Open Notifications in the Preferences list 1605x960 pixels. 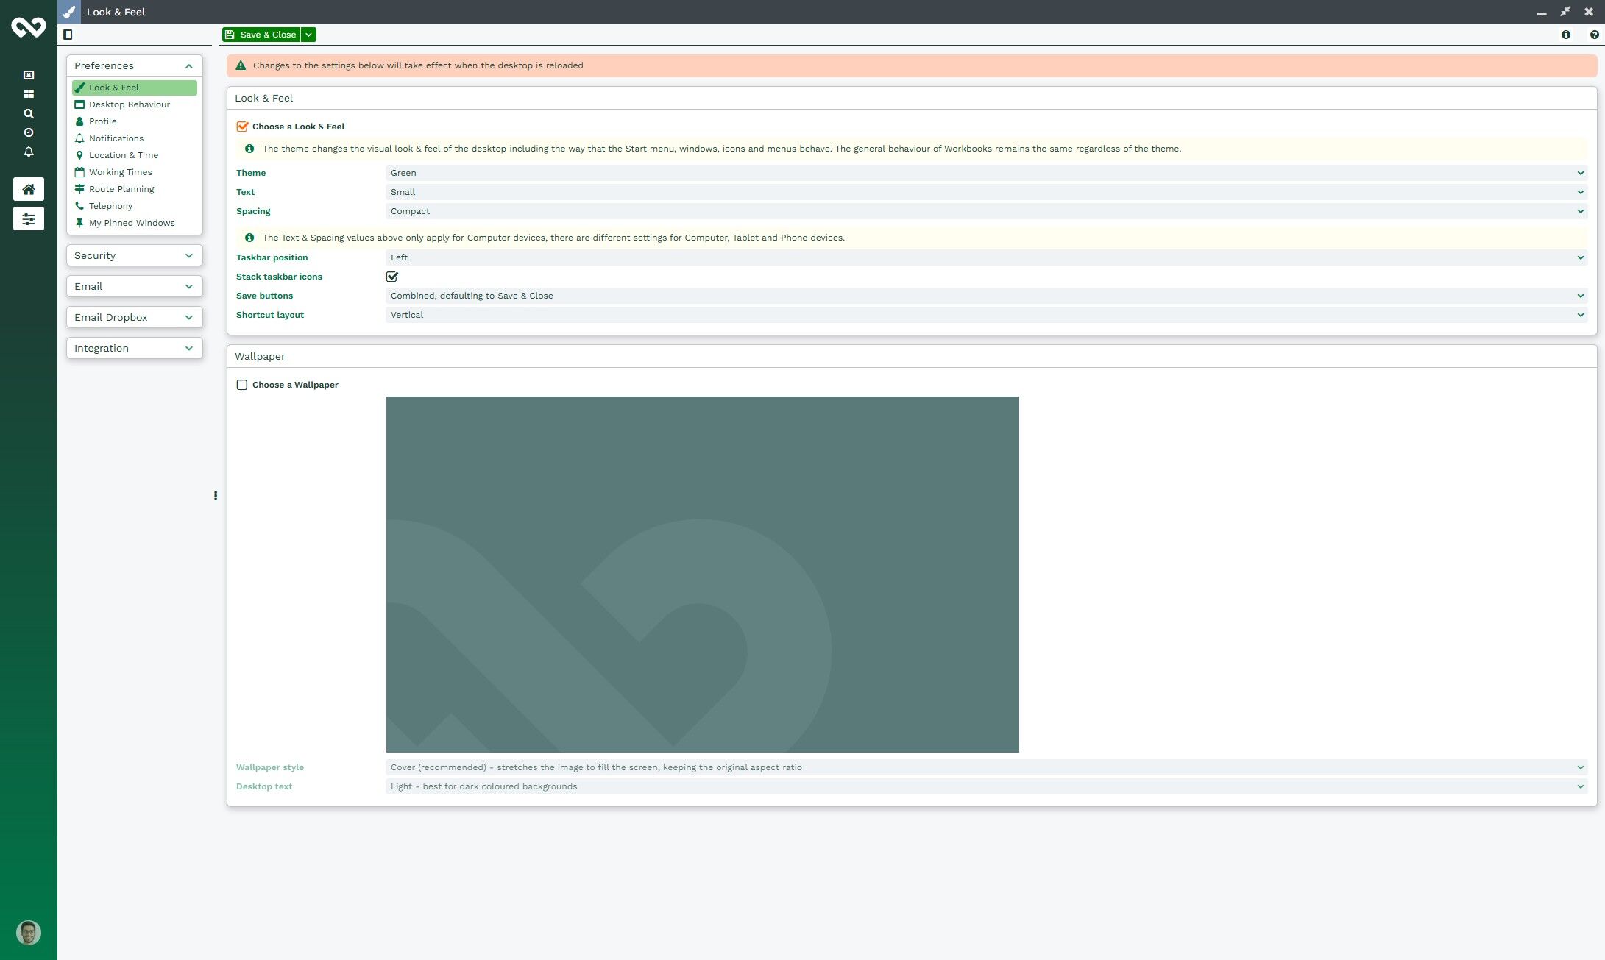[116, 138]
